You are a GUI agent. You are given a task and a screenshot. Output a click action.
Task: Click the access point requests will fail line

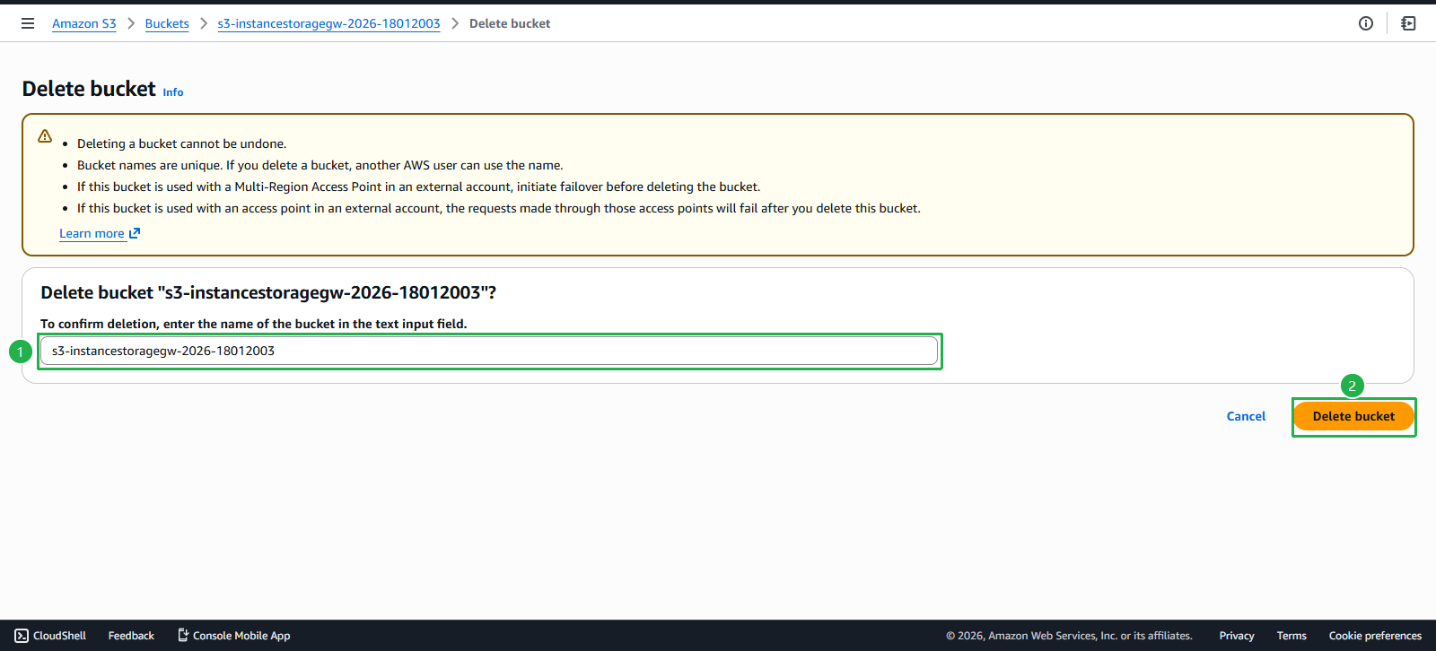[499, 208]
